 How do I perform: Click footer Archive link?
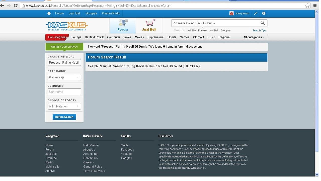point(50,171)
